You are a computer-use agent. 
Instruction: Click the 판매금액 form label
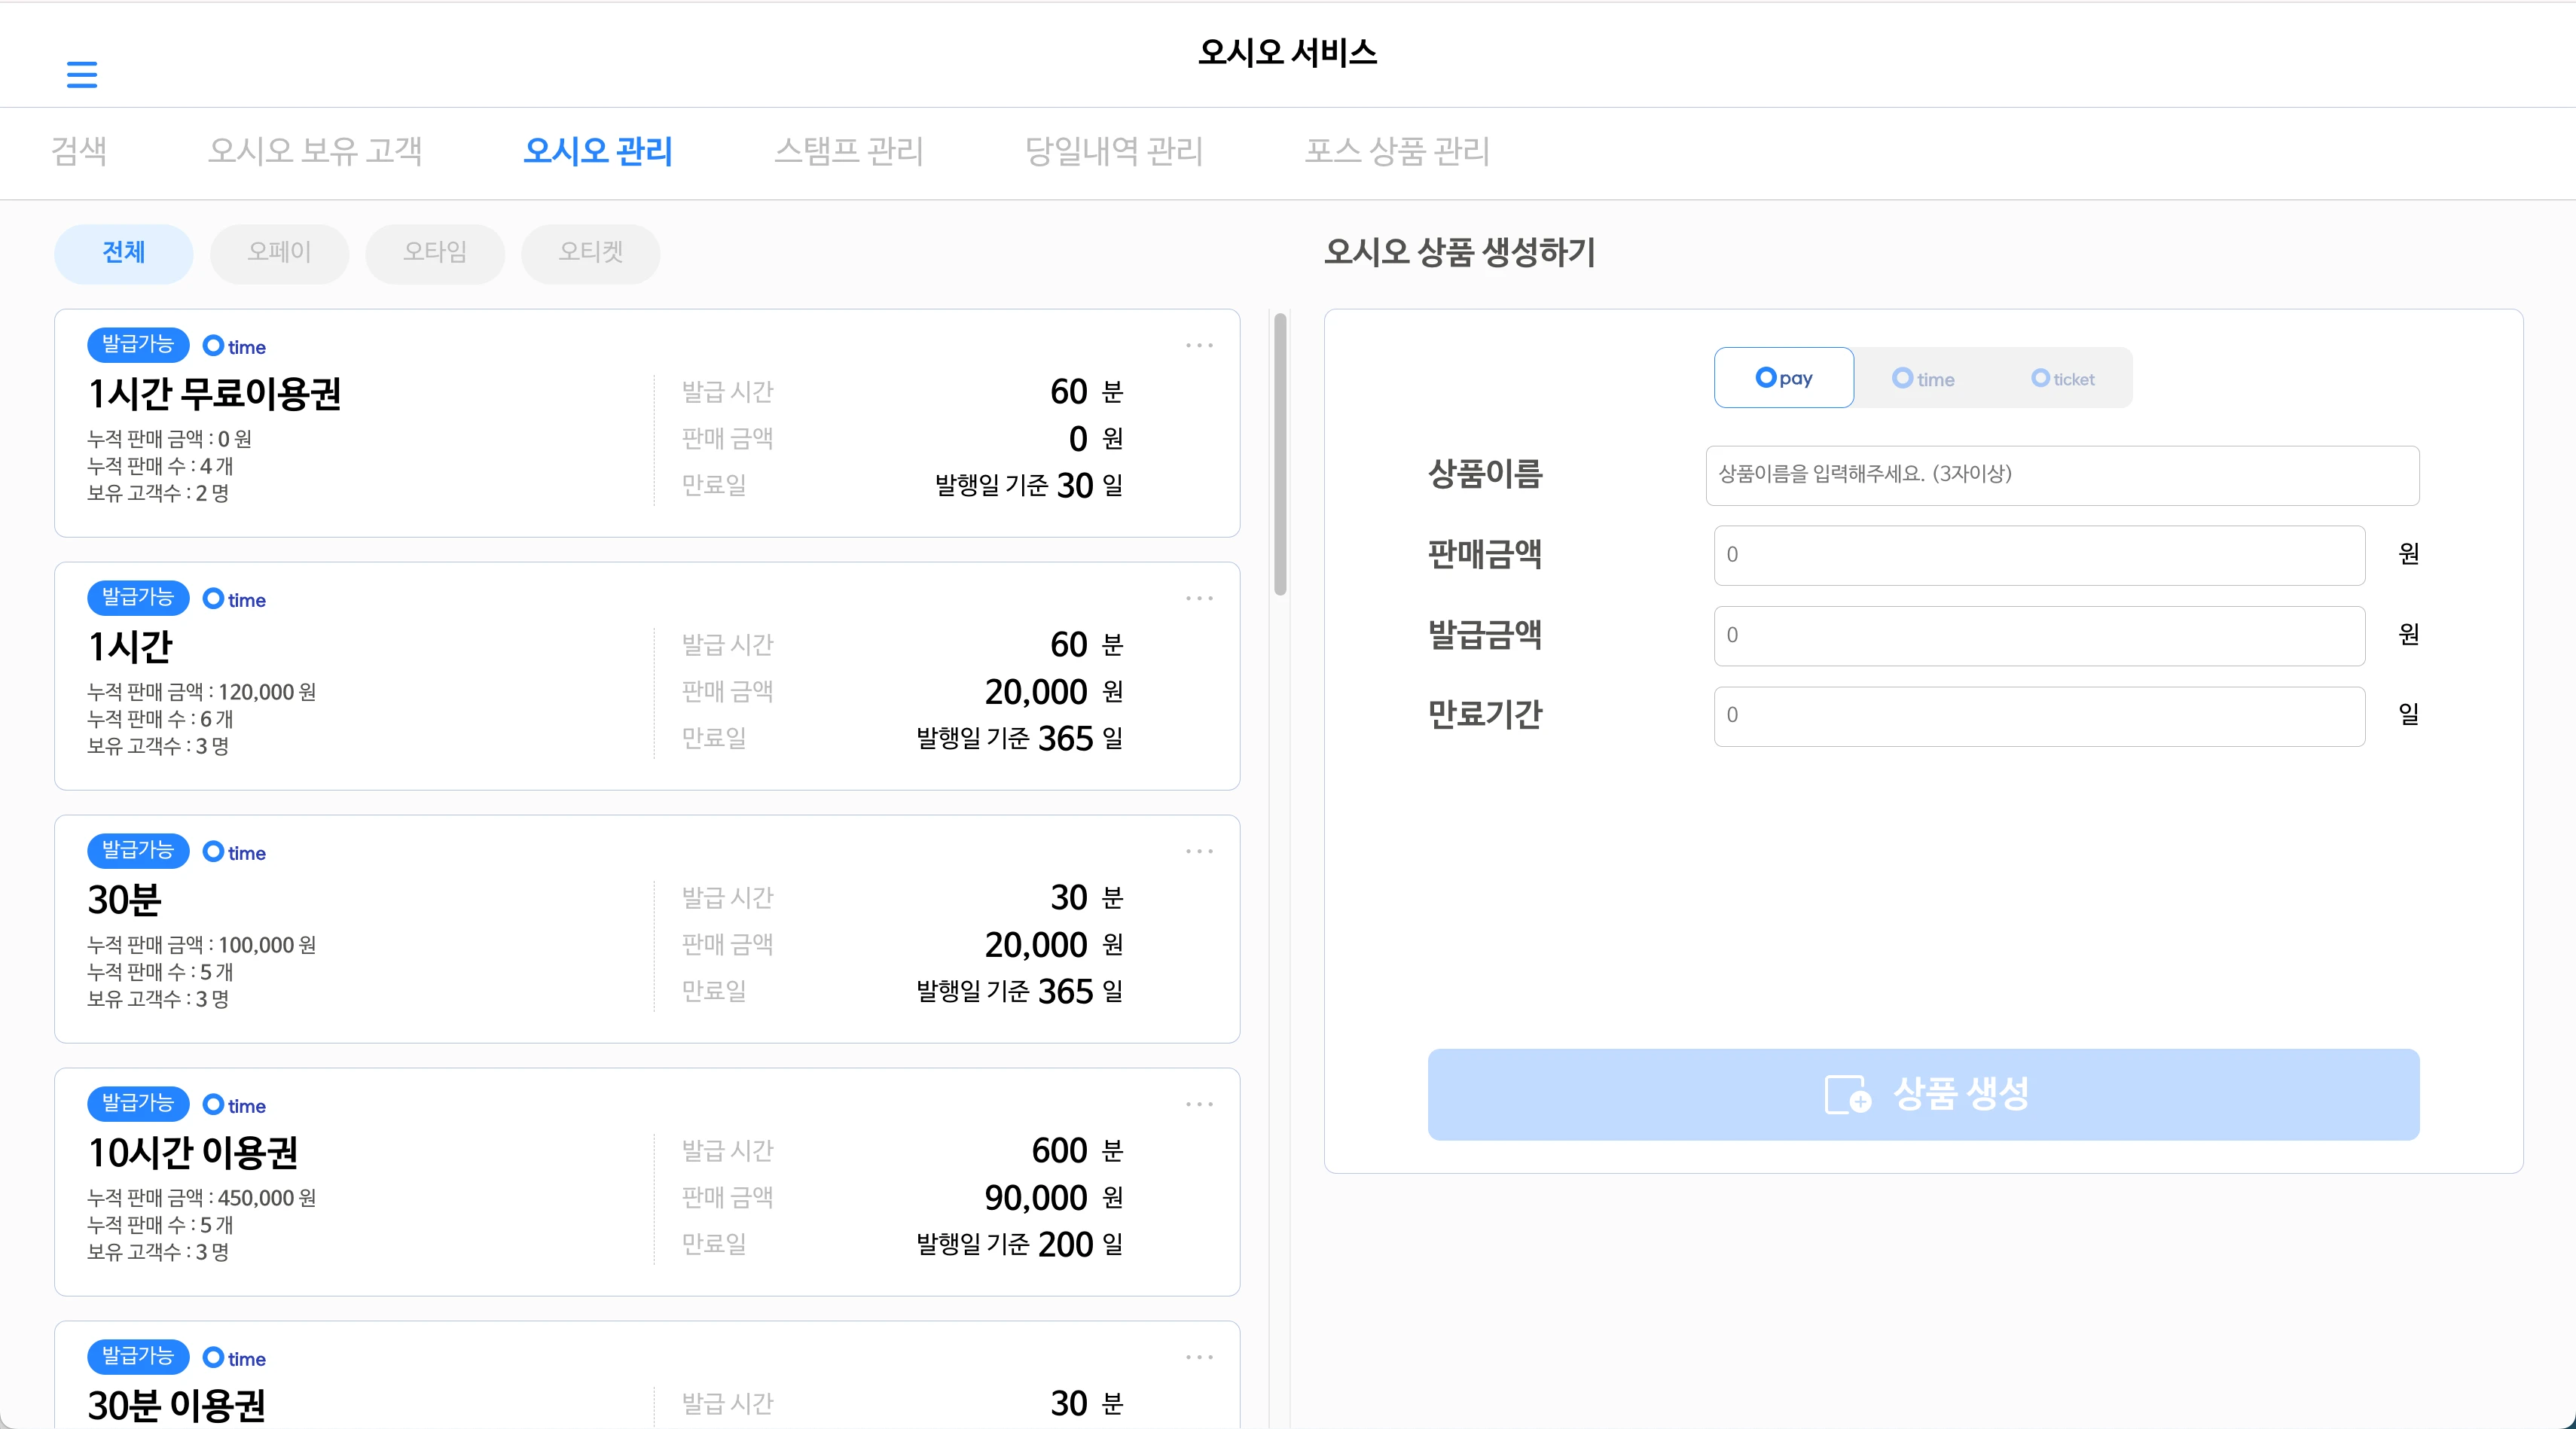click(1485, 553)
